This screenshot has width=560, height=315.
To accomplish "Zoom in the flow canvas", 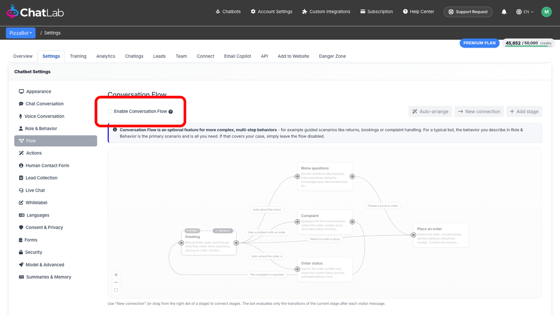I will [116, 275].
